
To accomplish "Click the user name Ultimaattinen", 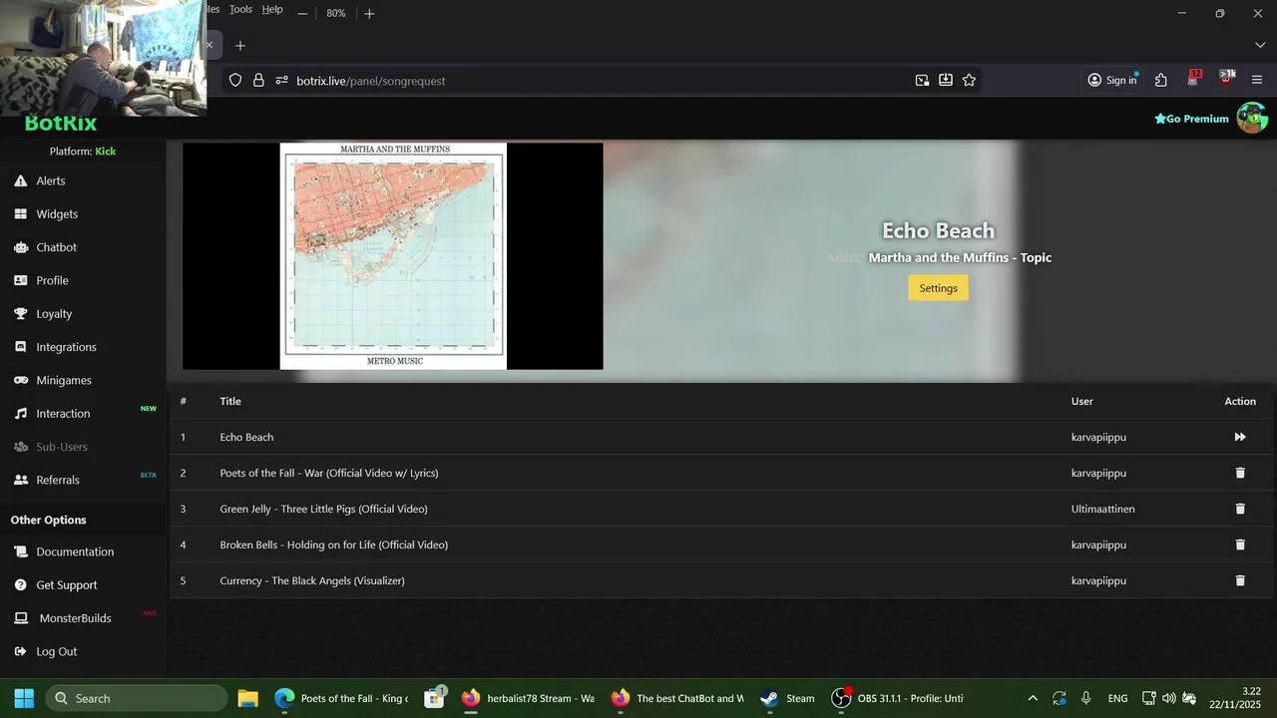I will click(1102, 509).
